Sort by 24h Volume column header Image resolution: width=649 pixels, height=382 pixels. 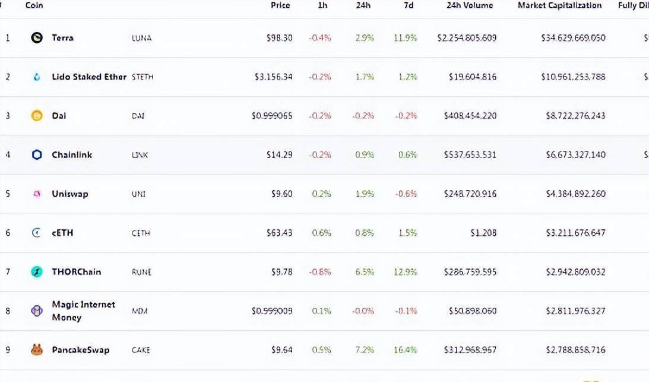click(x=470, y=5)
